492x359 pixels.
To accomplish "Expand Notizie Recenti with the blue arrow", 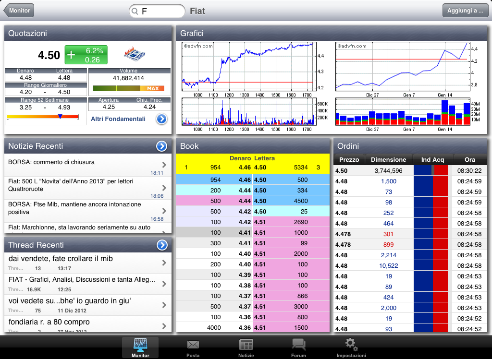I will (161, 146).
